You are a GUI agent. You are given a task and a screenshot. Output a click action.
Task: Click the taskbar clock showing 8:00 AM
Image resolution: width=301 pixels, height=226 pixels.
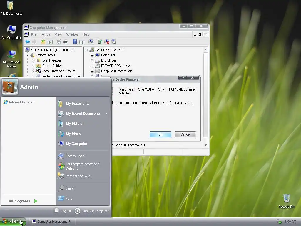[x=290, y=222]
